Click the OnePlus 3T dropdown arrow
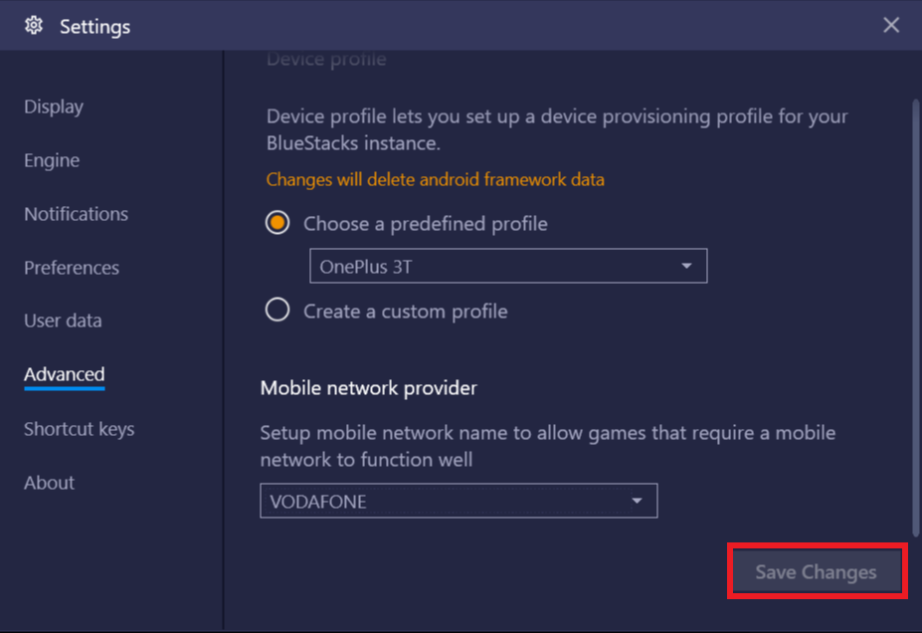922x633 pixels. point(686,266)
